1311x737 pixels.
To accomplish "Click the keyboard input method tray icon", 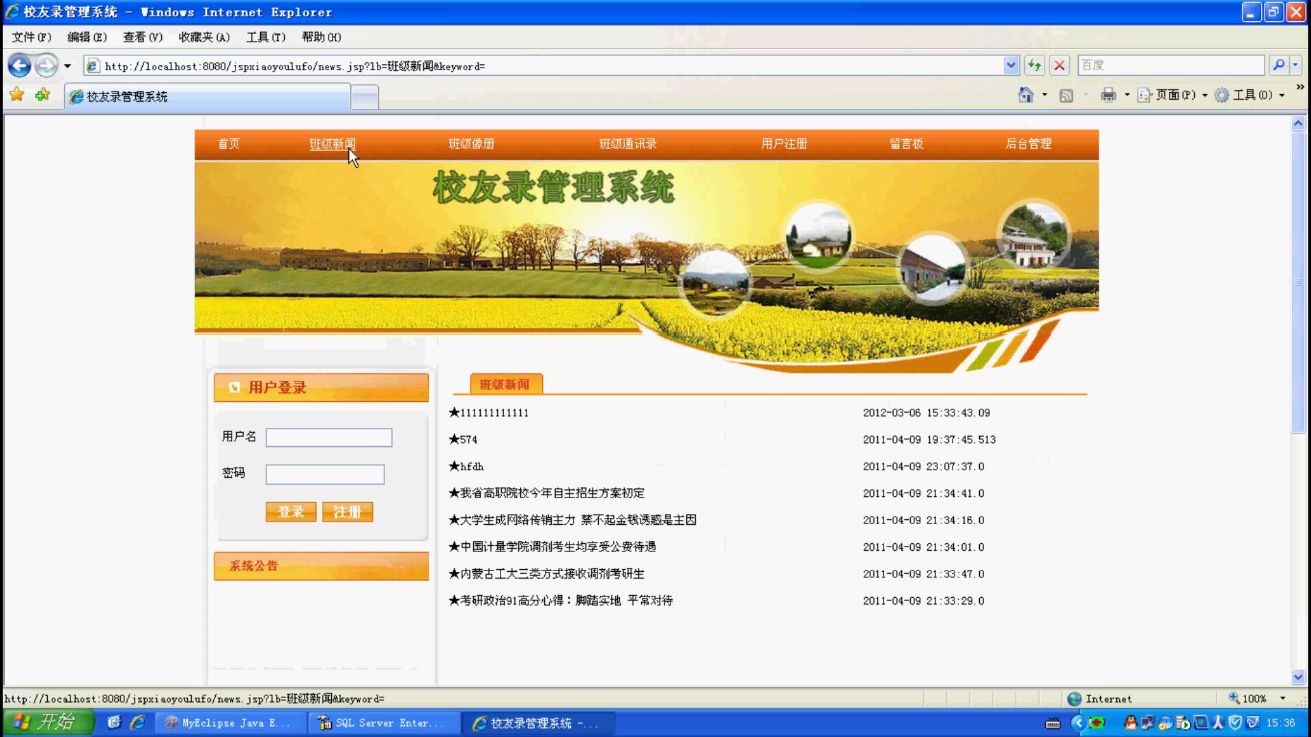I will 1052,723.
